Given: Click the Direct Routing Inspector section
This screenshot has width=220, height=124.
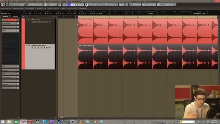Looking at the screenshot, I should tap(10, 77).
